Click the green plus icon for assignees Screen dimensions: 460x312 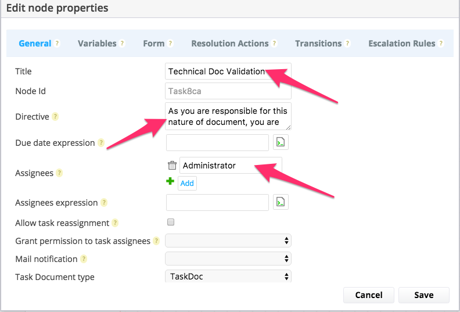pyautogui.click(x=170, y=181)
